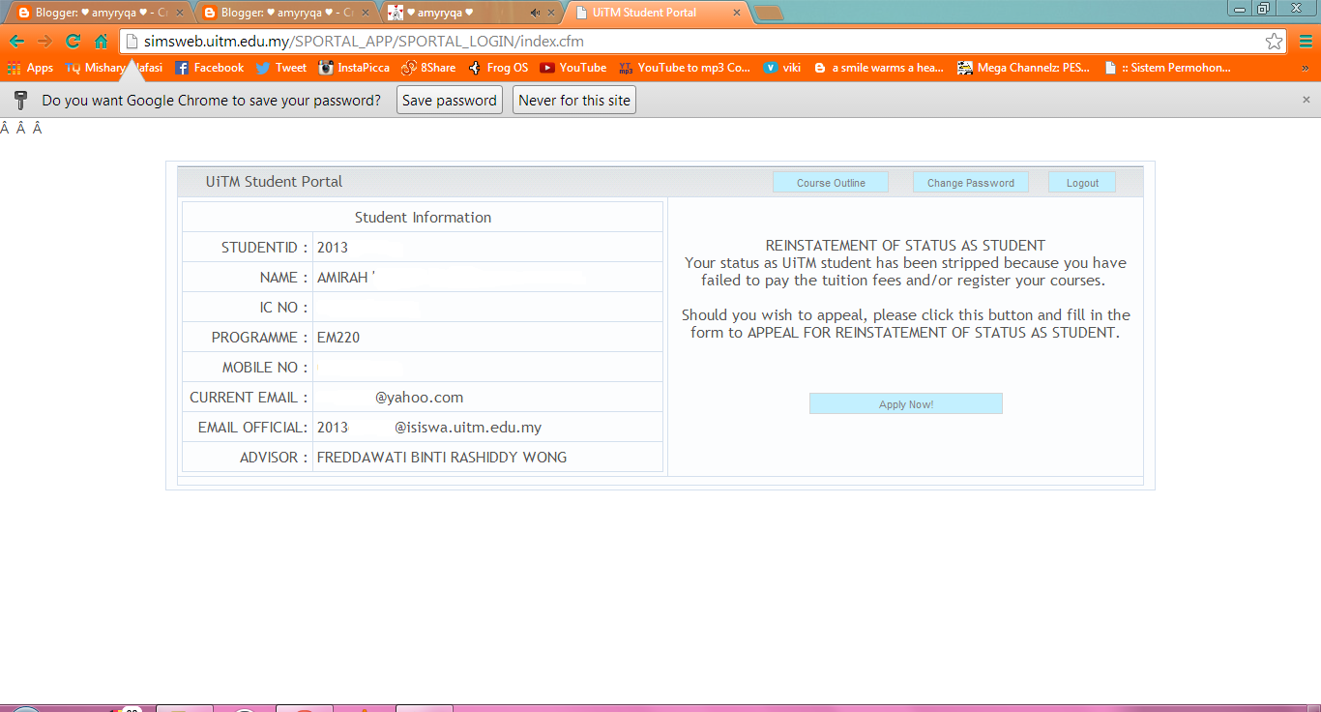Click the UiTM Student Portal header title
Viewport: 1321px width, 712px height.
click(274, 182)
